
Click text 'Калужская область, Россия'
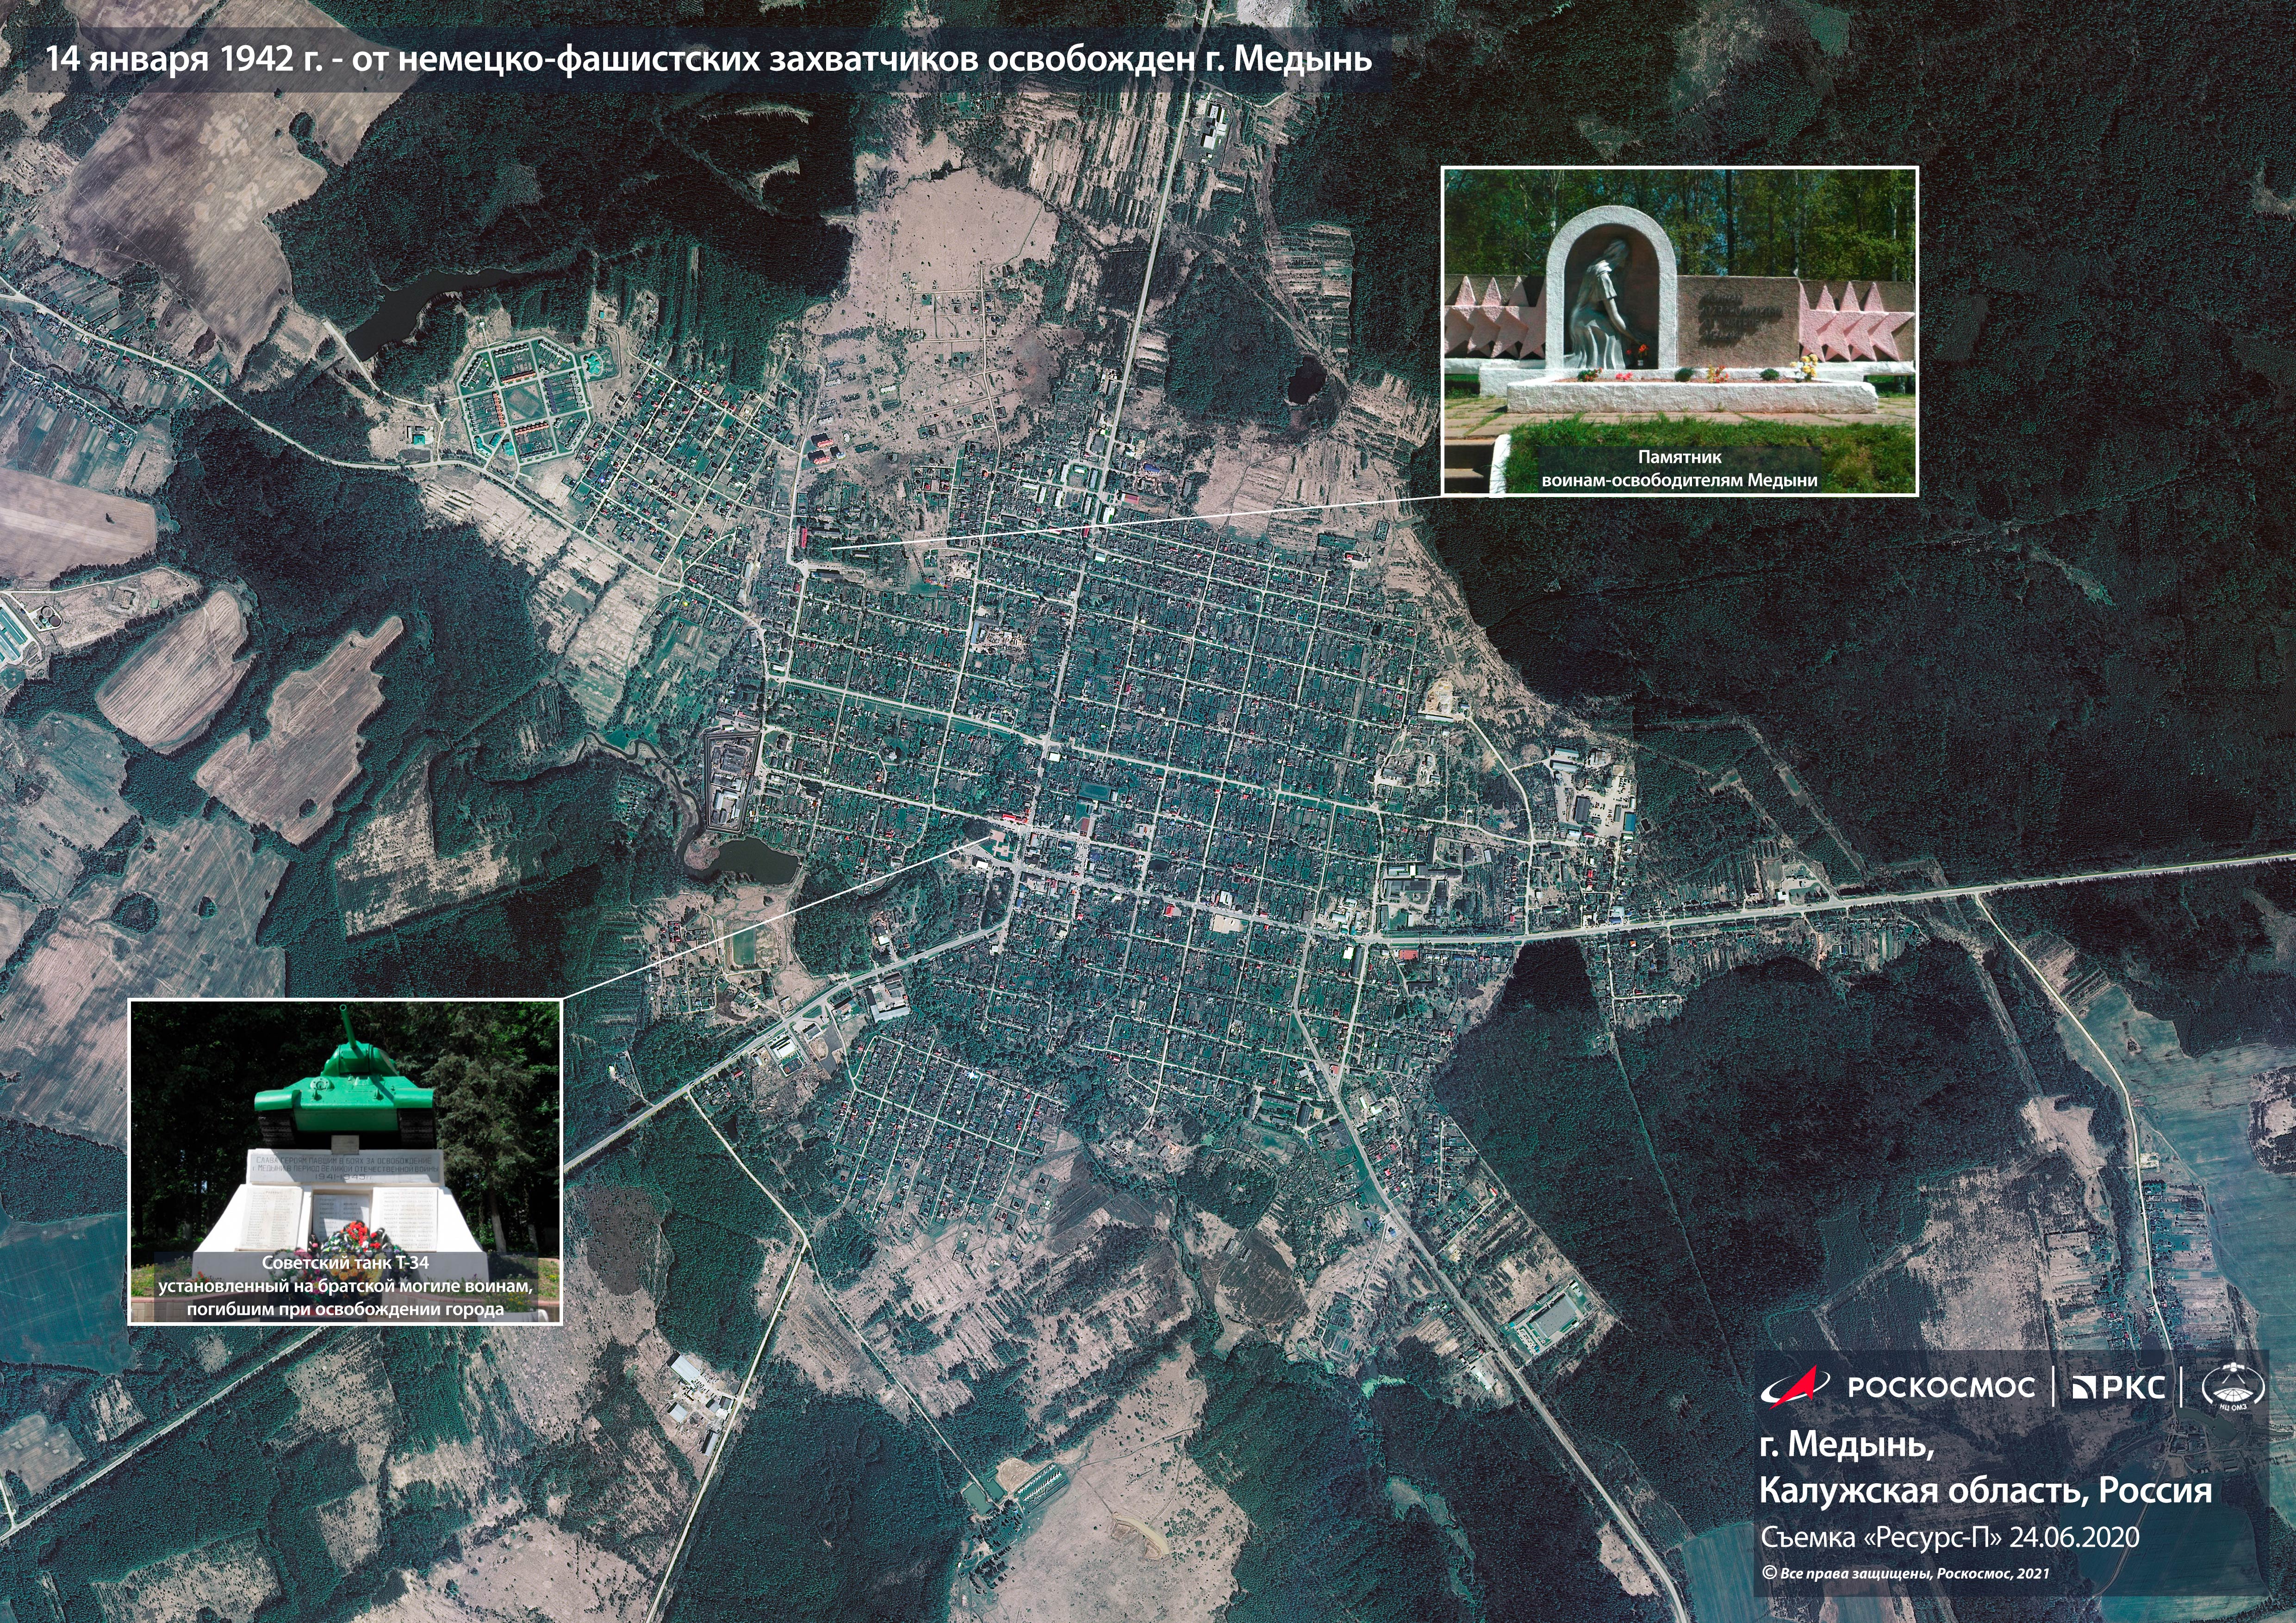point(1985,1491)
